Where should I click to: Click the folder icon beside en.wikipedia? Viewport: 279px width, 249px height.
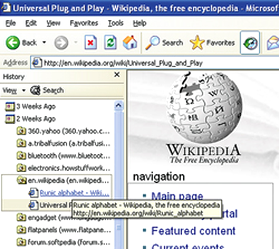tap(22, 181)
